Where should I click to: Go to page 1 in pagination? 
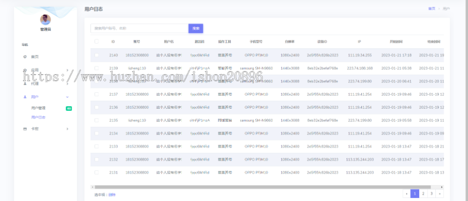point(415,194)
